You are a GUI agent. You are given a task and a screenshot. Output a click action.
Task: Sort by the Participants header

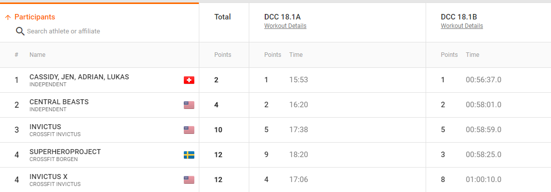click(x=35, y=17)
